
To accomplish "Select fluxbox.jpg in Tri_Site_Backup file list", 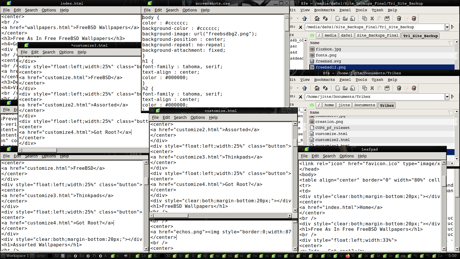I will click(382, 49).
